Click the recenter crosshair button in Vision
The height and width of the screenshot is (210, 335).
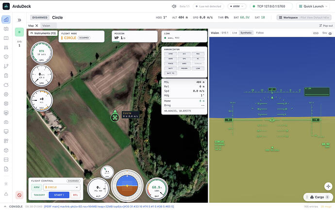pyautogui.click(x=328, y=186)
